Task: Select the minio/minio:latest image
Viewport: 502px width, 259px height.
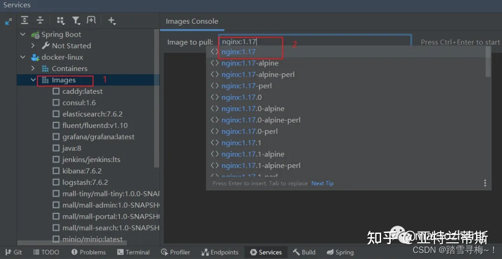Action: (92, 239)
